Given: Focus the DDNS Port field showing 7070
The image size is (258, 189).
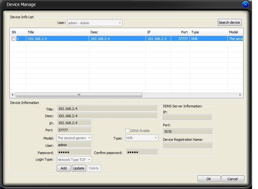Looking at the screenshot, I should 188,132.
